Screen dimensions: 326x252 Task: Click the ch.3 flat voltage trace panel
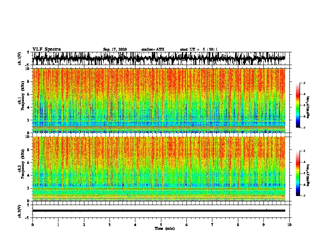click(161, 211)
